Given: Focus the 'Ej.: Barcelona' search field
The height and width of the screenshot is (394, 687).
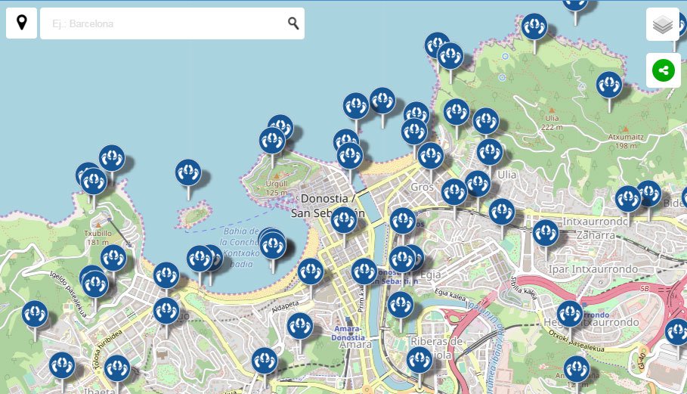Looking at the screenshot, I should pos(166,23).
